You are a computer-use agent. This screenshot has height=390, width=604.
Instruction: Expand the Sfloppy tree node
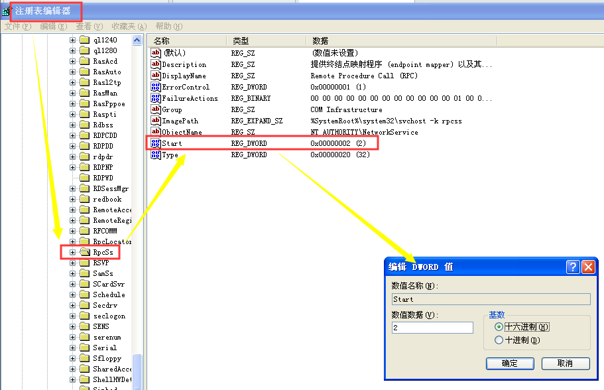[x=72, y=358]
